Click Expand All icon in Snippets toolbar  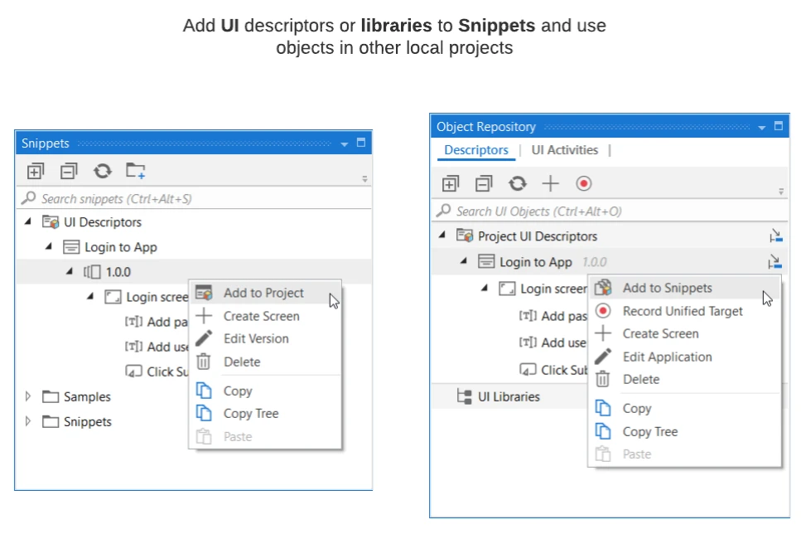click(36, 171)
